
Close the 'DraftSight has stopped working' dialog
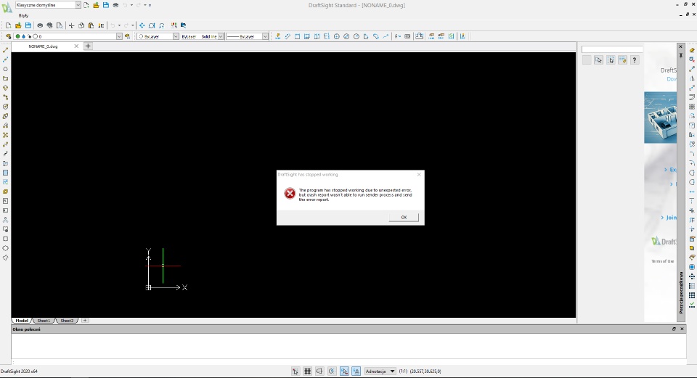(419, 175)
